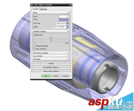Click Re-highlight Objects button
The height and width of the screenshot is (111, 134).
(51, 68)
